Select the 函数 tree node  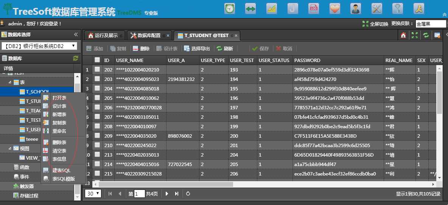(22, 167)
